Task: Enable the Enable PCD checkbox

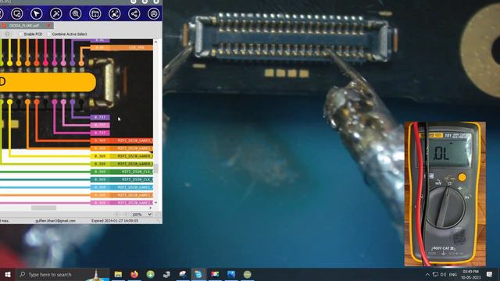Action: (21, 34)
